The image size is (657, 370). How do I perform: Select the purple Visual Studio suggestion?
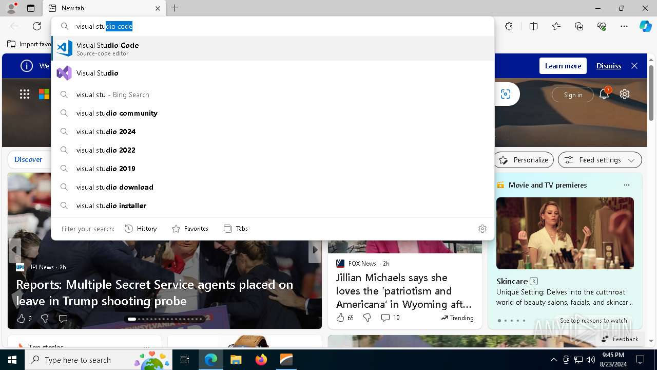click(273, 73)
